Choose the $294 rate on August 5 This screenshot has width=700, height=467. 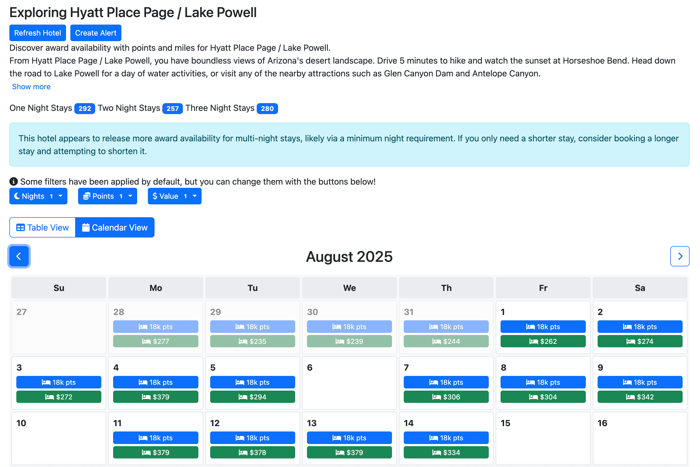pos(252,397)
